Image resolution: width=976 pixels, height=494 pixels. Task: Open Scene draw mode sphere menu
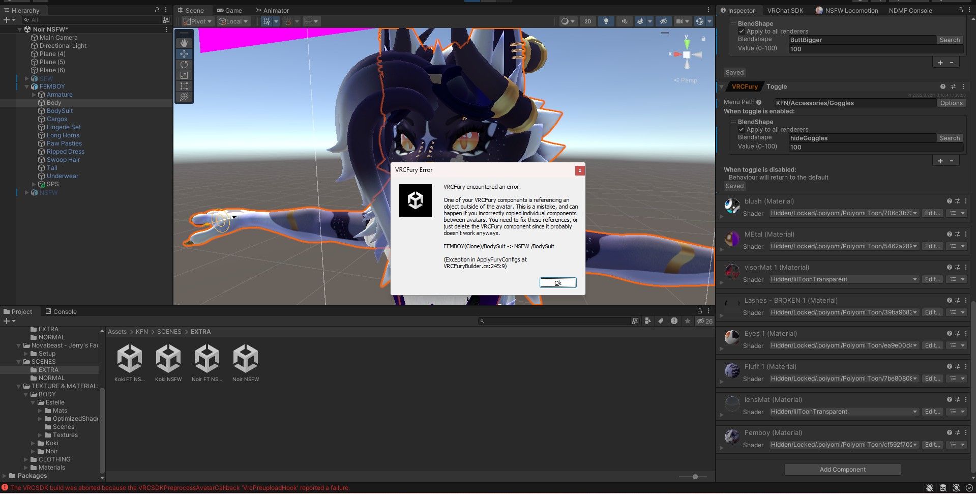pos(567,21)
